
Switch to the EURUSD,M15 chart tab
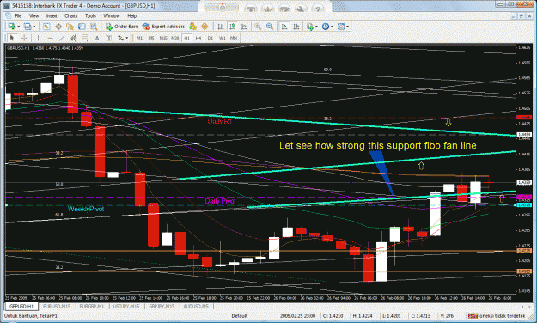tap(57, 306)
